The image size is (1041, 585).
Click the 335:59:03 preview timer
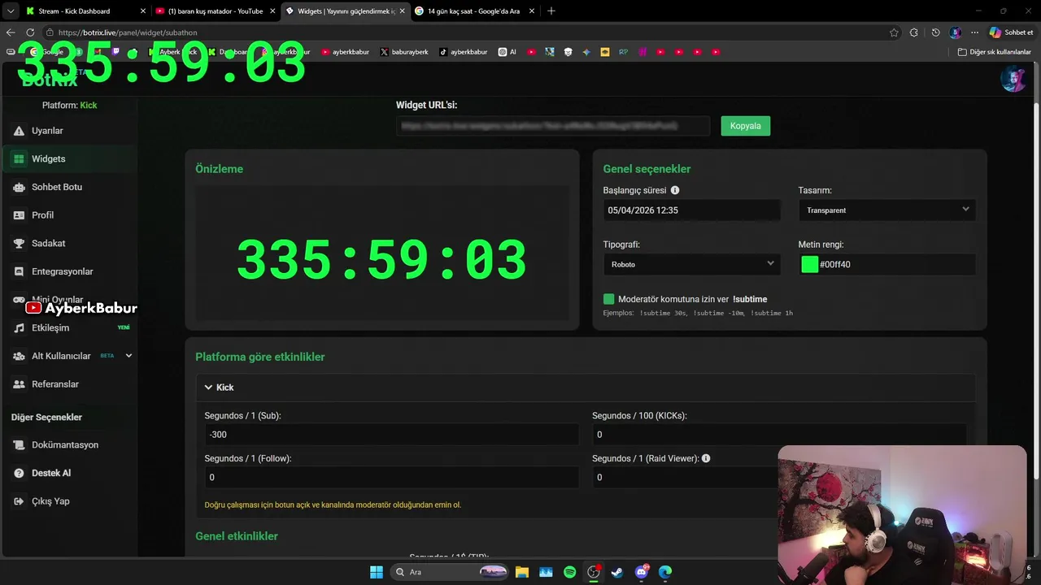(x=382, y=260)
